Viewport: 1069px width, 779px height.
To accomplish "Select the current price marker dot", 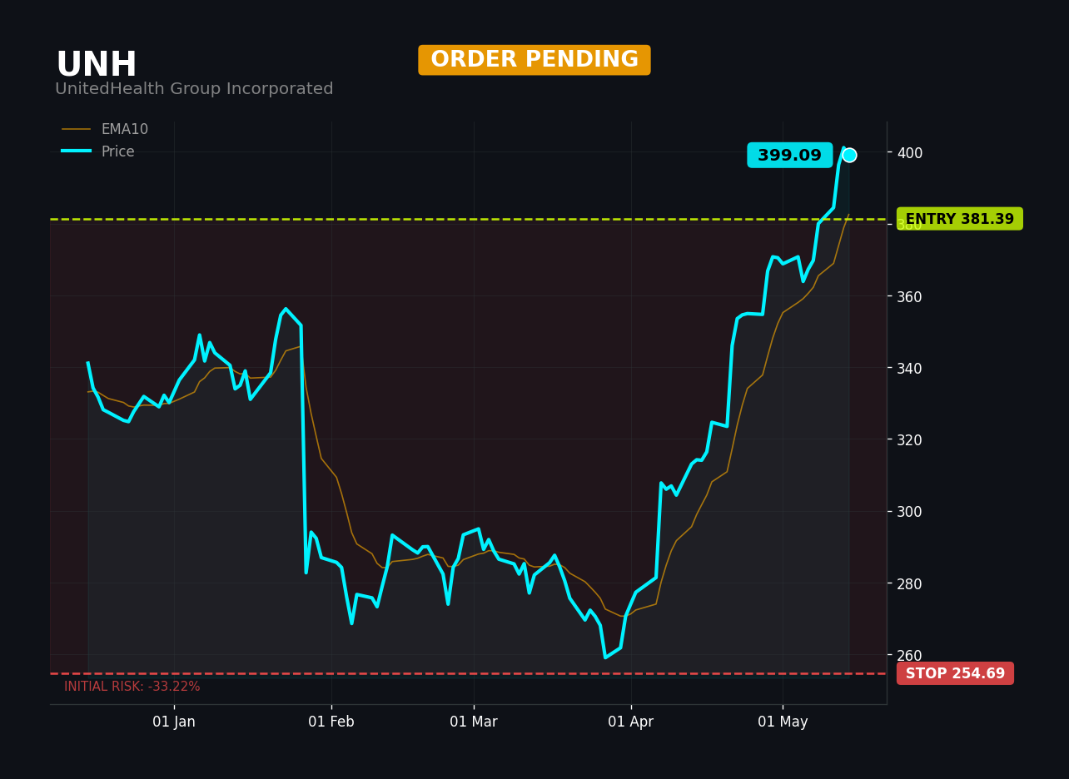I will 849,155.
